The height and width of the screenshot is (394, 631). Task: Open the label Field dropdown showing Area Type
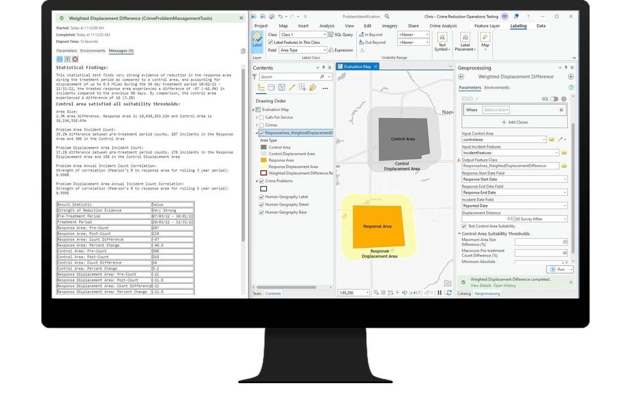click(x=303, y=50)
